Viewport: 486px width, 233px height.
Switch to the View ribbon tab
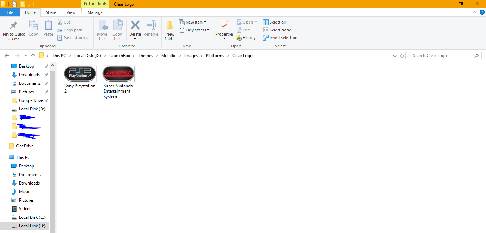click(71, 12)
